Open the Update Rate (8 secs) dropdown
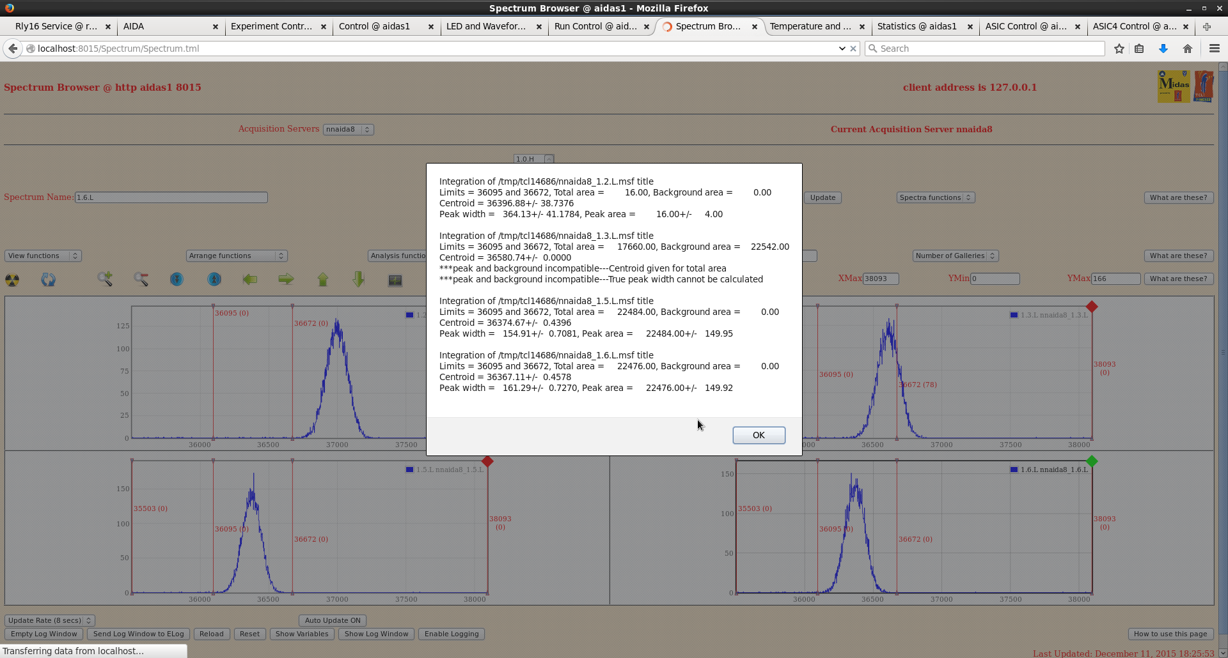 tap(50, 621)
